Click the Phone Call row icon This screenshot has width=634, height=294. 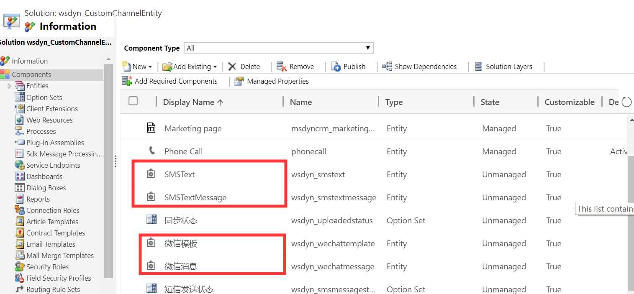[151, 151]
